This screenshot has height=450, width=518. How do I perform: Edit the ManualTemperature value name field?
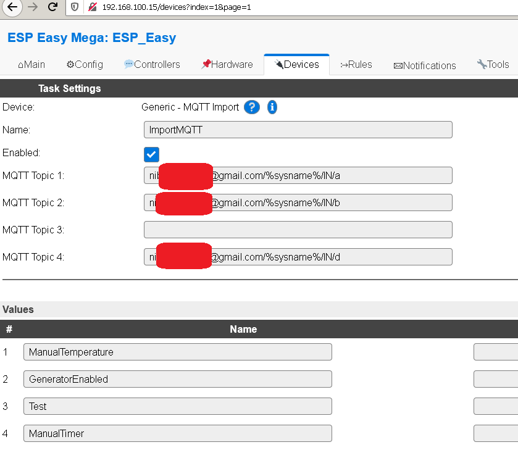178,352
